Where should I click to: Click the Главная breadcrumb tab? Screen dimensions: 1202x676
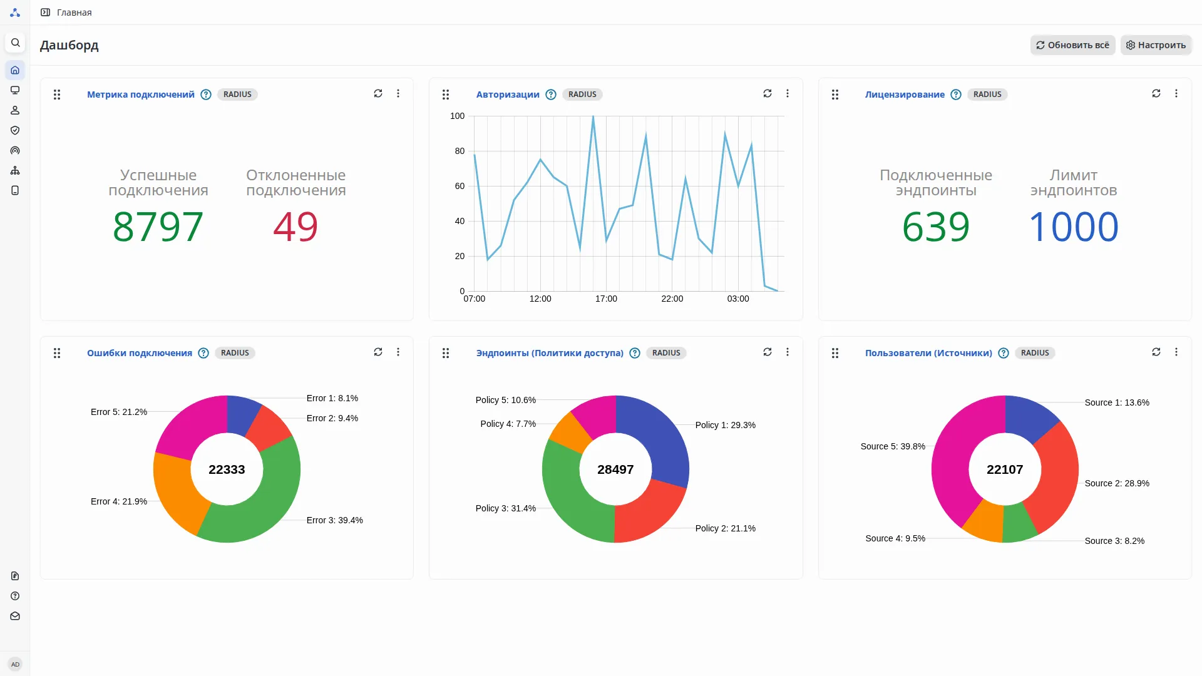74,13
